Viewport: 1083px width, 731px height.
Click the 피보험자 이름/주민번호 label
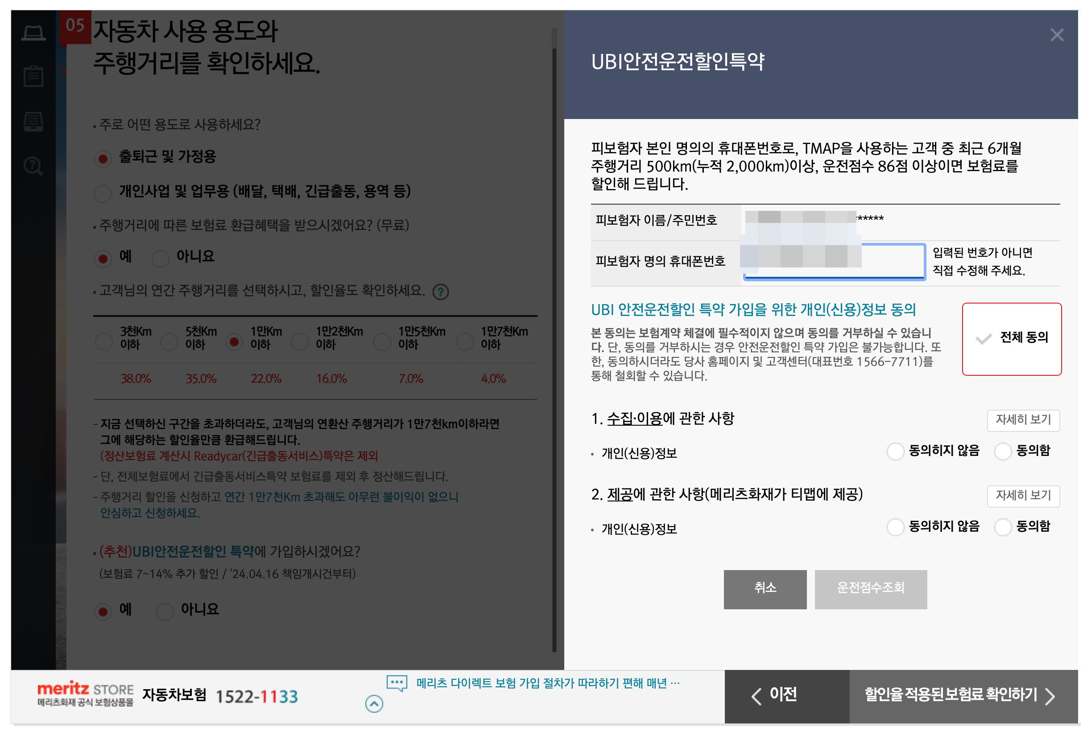tap(656, 220)
